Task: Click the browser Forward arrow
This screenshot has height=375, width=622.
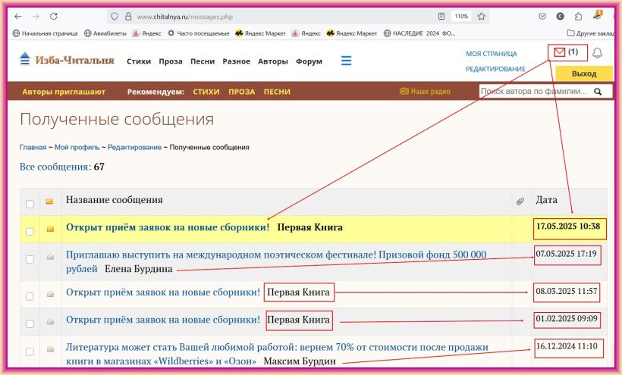Action: tap(36, 16)
